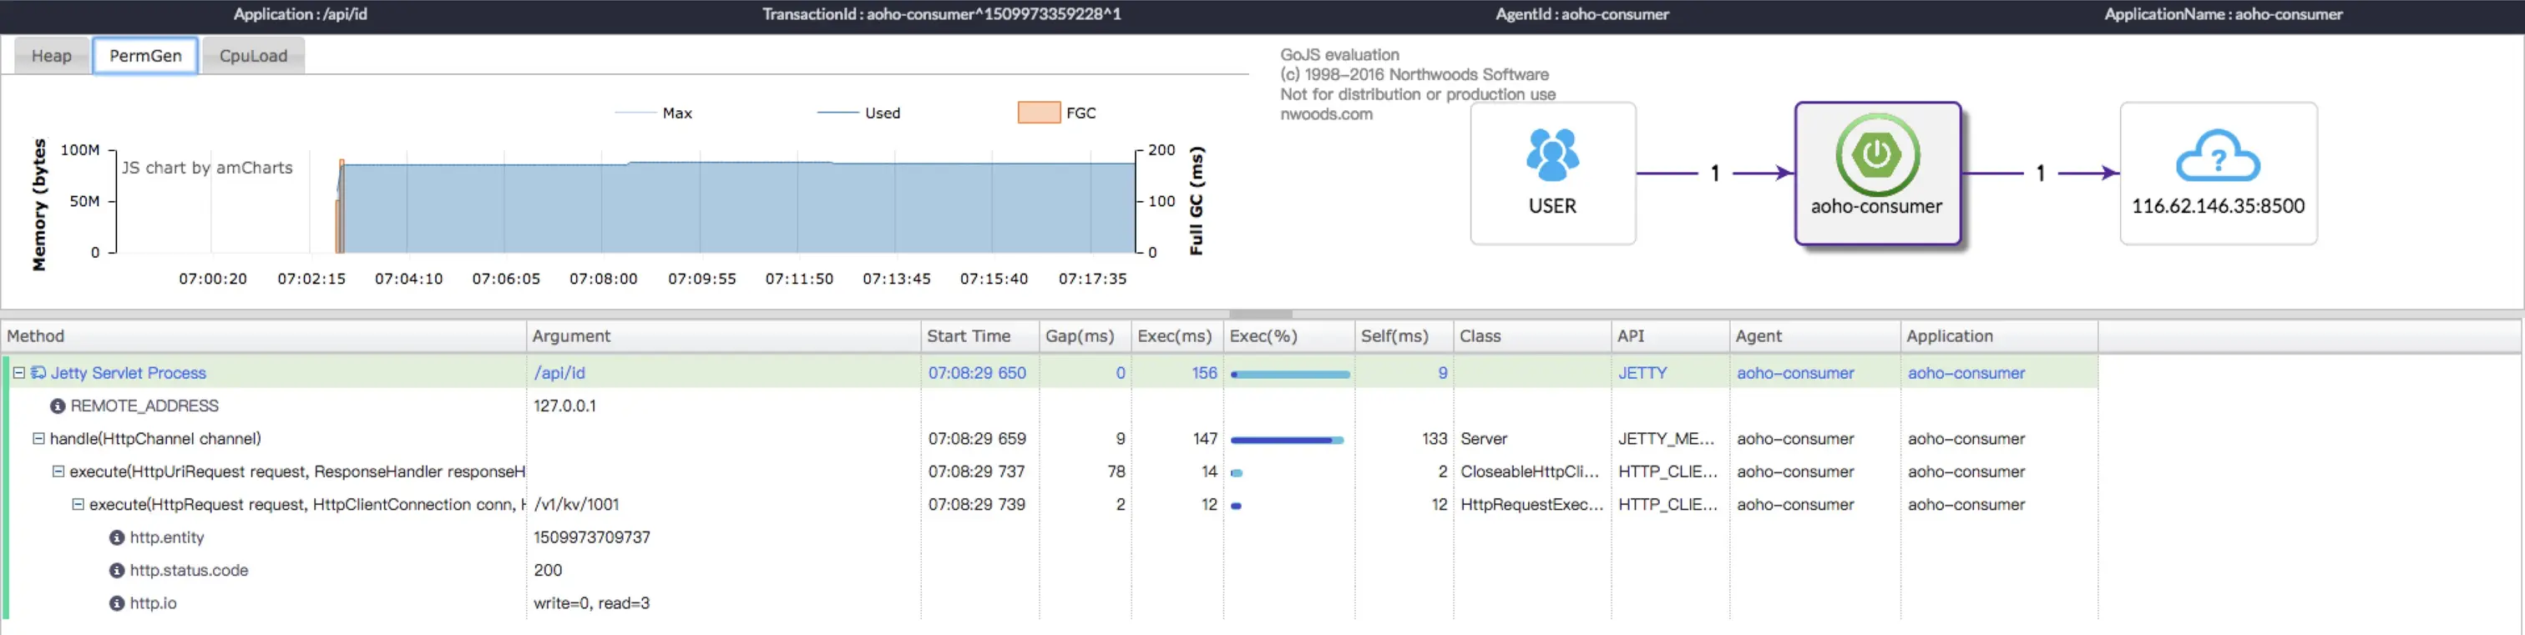Select the PermGen tab

(145, 56)
